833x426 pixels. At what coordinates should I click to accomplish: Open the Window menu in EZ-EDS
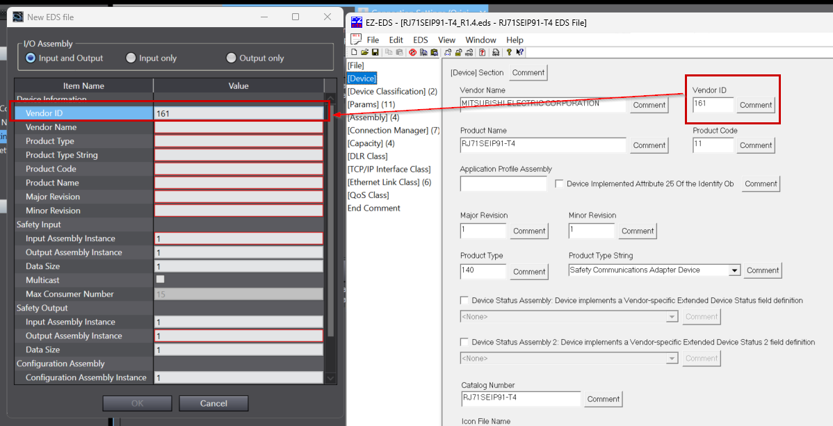click(x=480, y=40)
